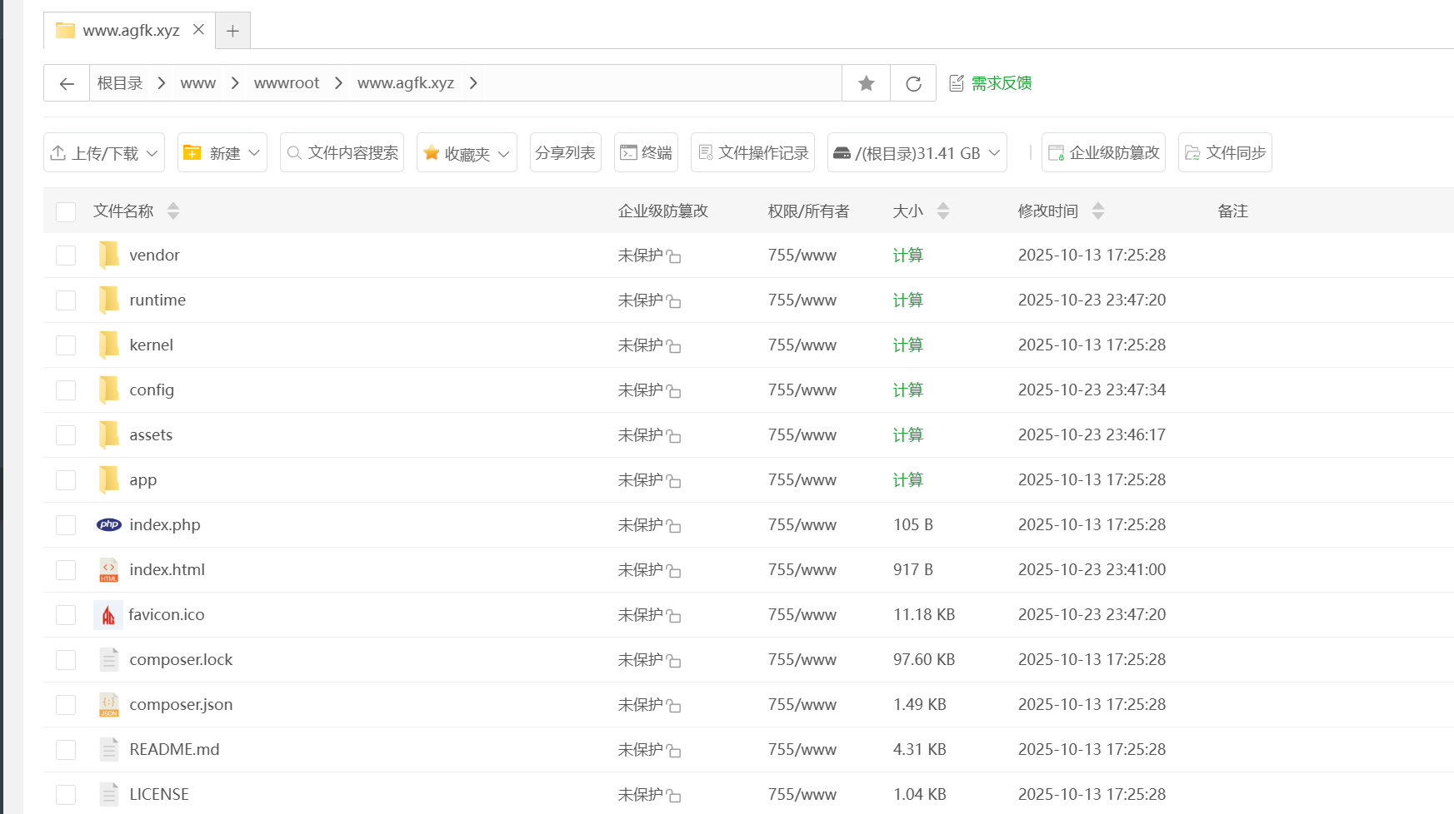The image size is (1454, 814).
Task: Expand the Upload/Download dropdown
Action: (x=104, y=152)
